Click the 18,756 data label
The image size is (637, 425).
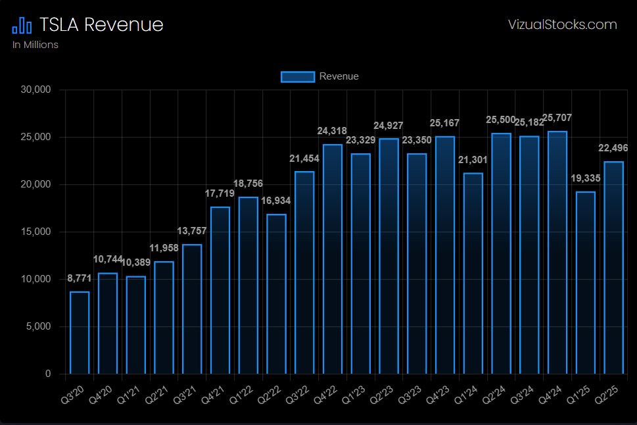click(248, 184)
